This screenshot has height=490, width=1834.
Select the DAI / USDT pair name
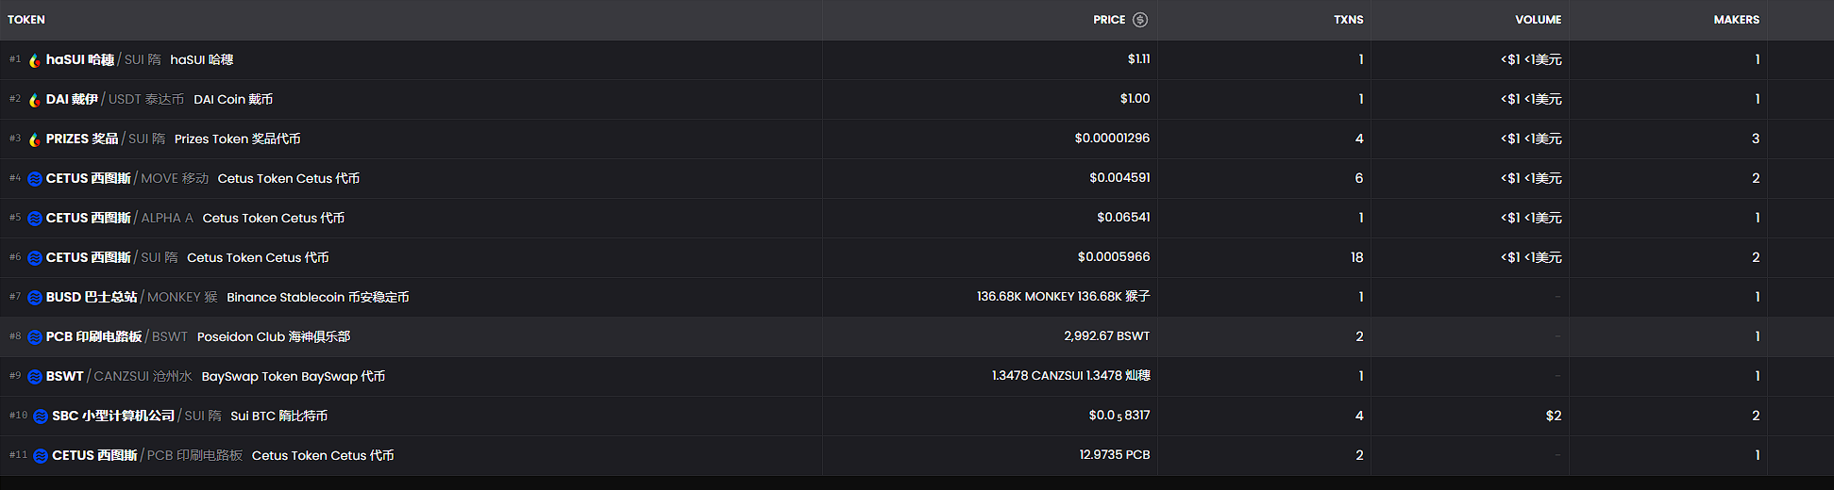click(x=114, y=99)
